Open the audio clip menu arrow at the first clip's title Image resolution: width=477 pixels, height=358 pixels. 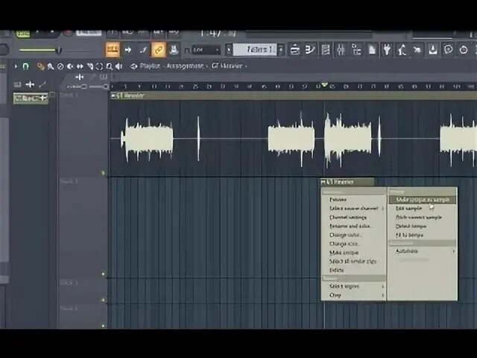point(113,95)
